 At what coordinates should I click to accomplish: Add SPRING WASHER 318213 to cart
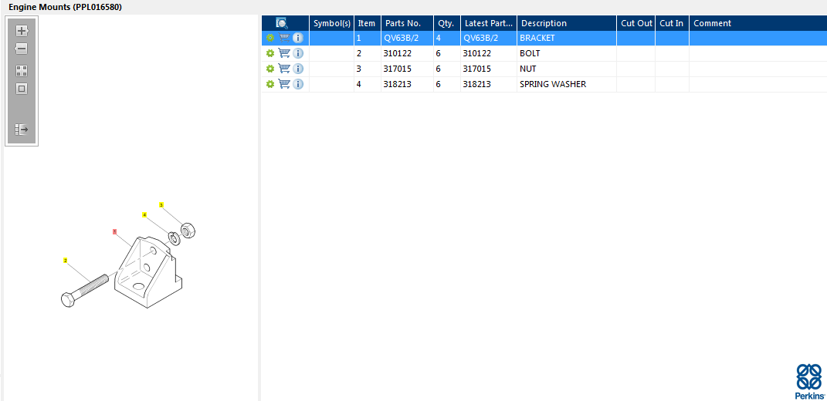click(284, 84)
